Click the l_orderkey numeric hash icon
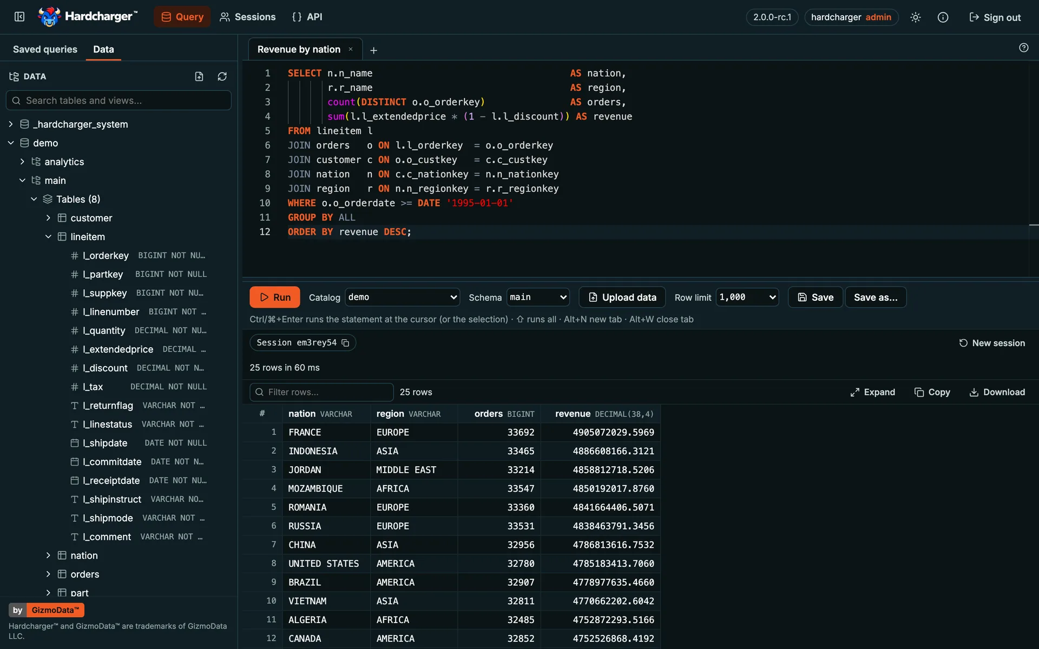 pos(75,256)
